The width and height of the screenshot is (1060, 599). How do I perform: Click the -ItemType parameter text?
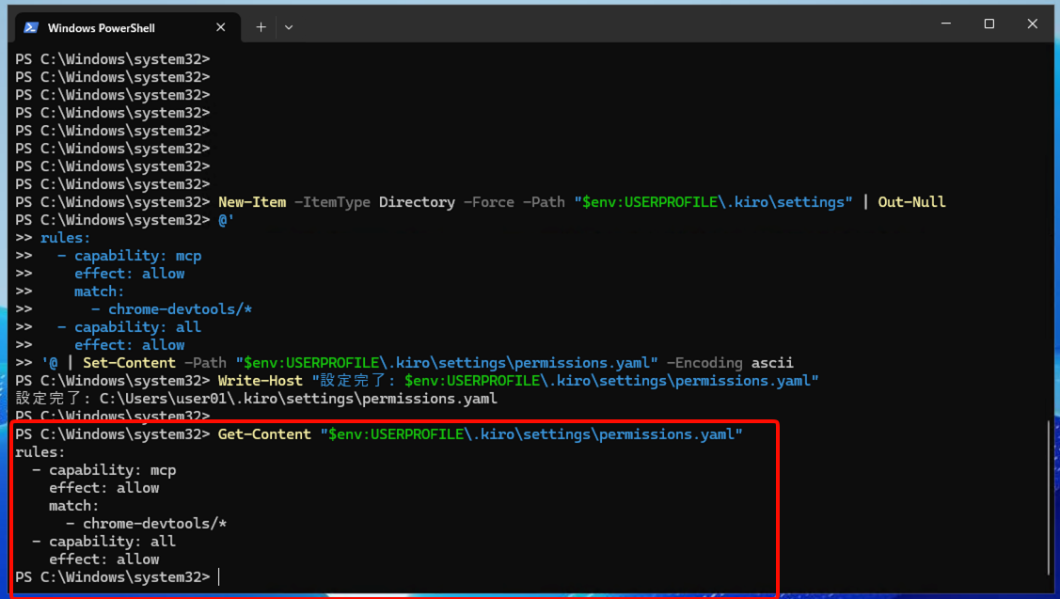332,201
